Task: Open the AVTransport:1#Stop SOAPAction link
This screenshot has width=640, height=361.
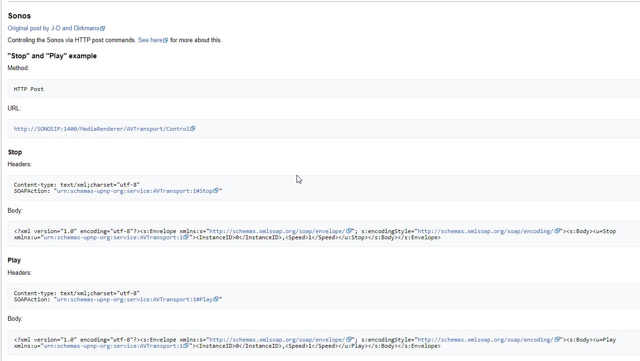Action: [135, 191]
